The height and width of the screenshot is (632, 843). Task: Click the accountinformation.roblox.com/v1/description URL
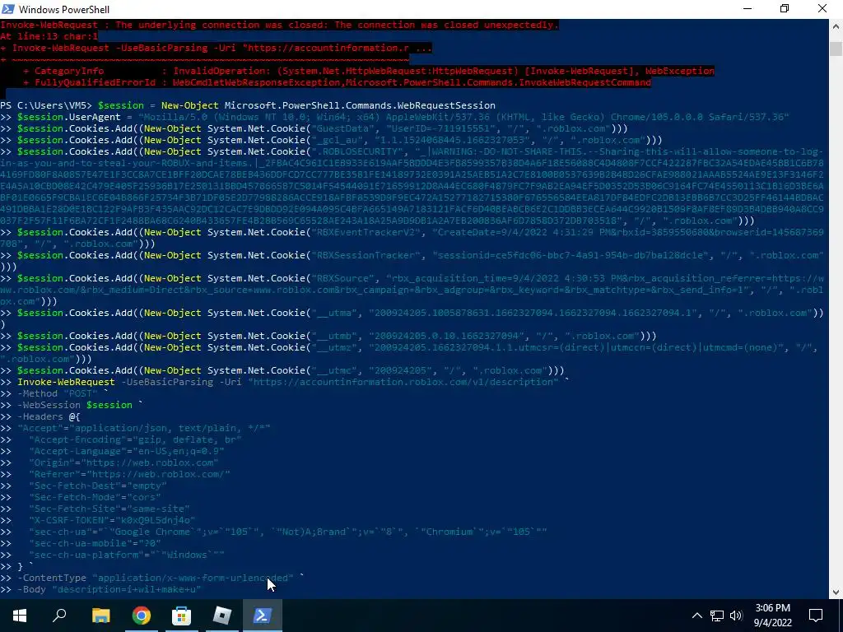point(403,382)
